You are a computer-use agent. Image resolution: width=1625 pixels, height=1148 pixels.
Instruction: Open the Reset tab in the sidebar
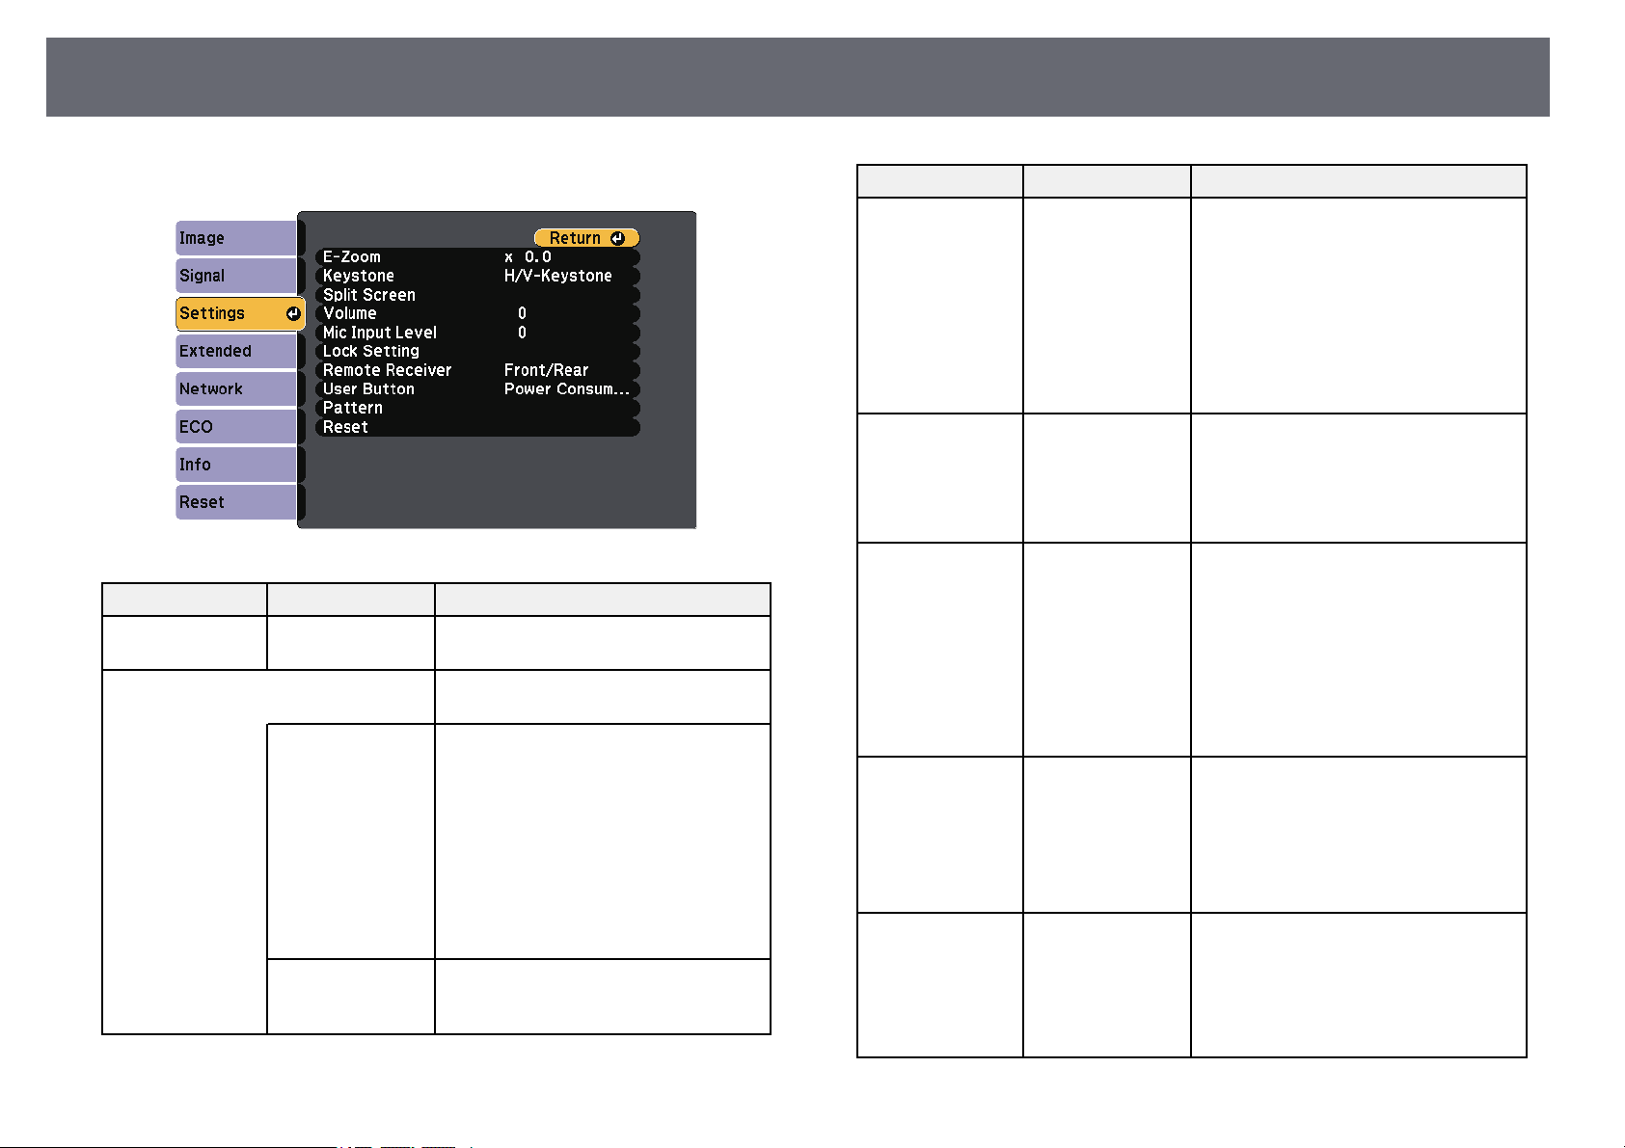pyautogui.click(x=236, y=502)
